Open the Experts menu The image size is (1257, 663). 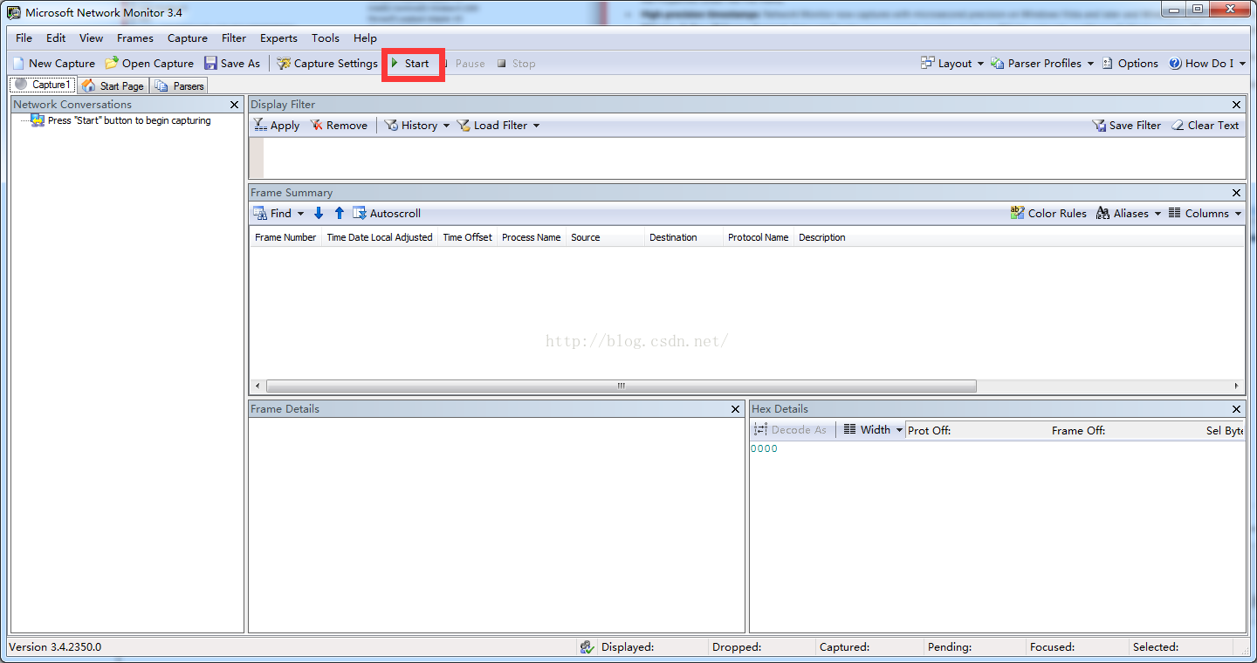tap(278, 38)
